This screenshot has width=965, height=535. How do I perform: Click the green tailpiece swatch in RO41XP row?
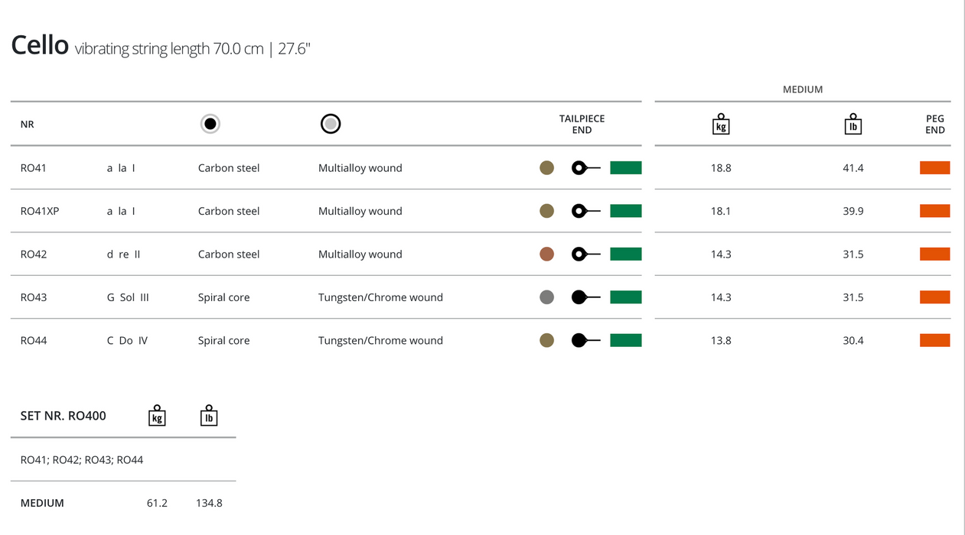pos(625,211)
